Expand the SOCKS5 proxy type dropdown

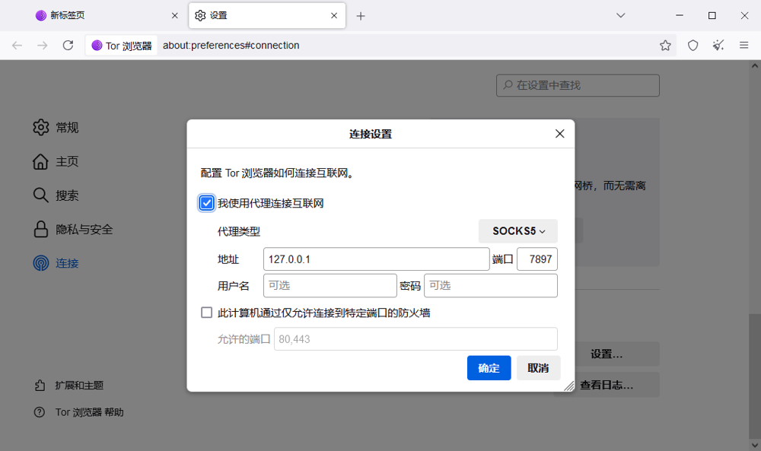[x=518, y=231]
